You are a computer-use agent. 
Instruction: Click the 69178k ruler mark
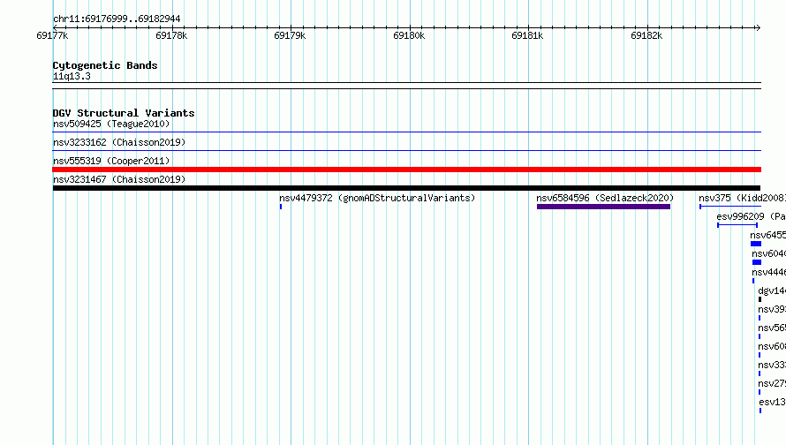[x=171, y=35]
